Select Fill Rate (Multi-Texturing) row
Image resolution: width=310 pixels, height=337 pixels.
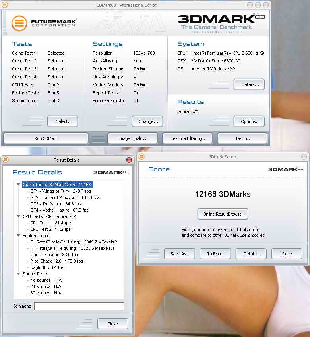pos(72,248)
